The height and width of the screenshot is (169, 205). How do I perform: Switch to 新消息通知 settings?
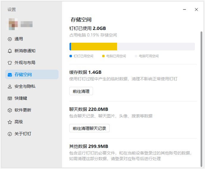pos(25,51)
